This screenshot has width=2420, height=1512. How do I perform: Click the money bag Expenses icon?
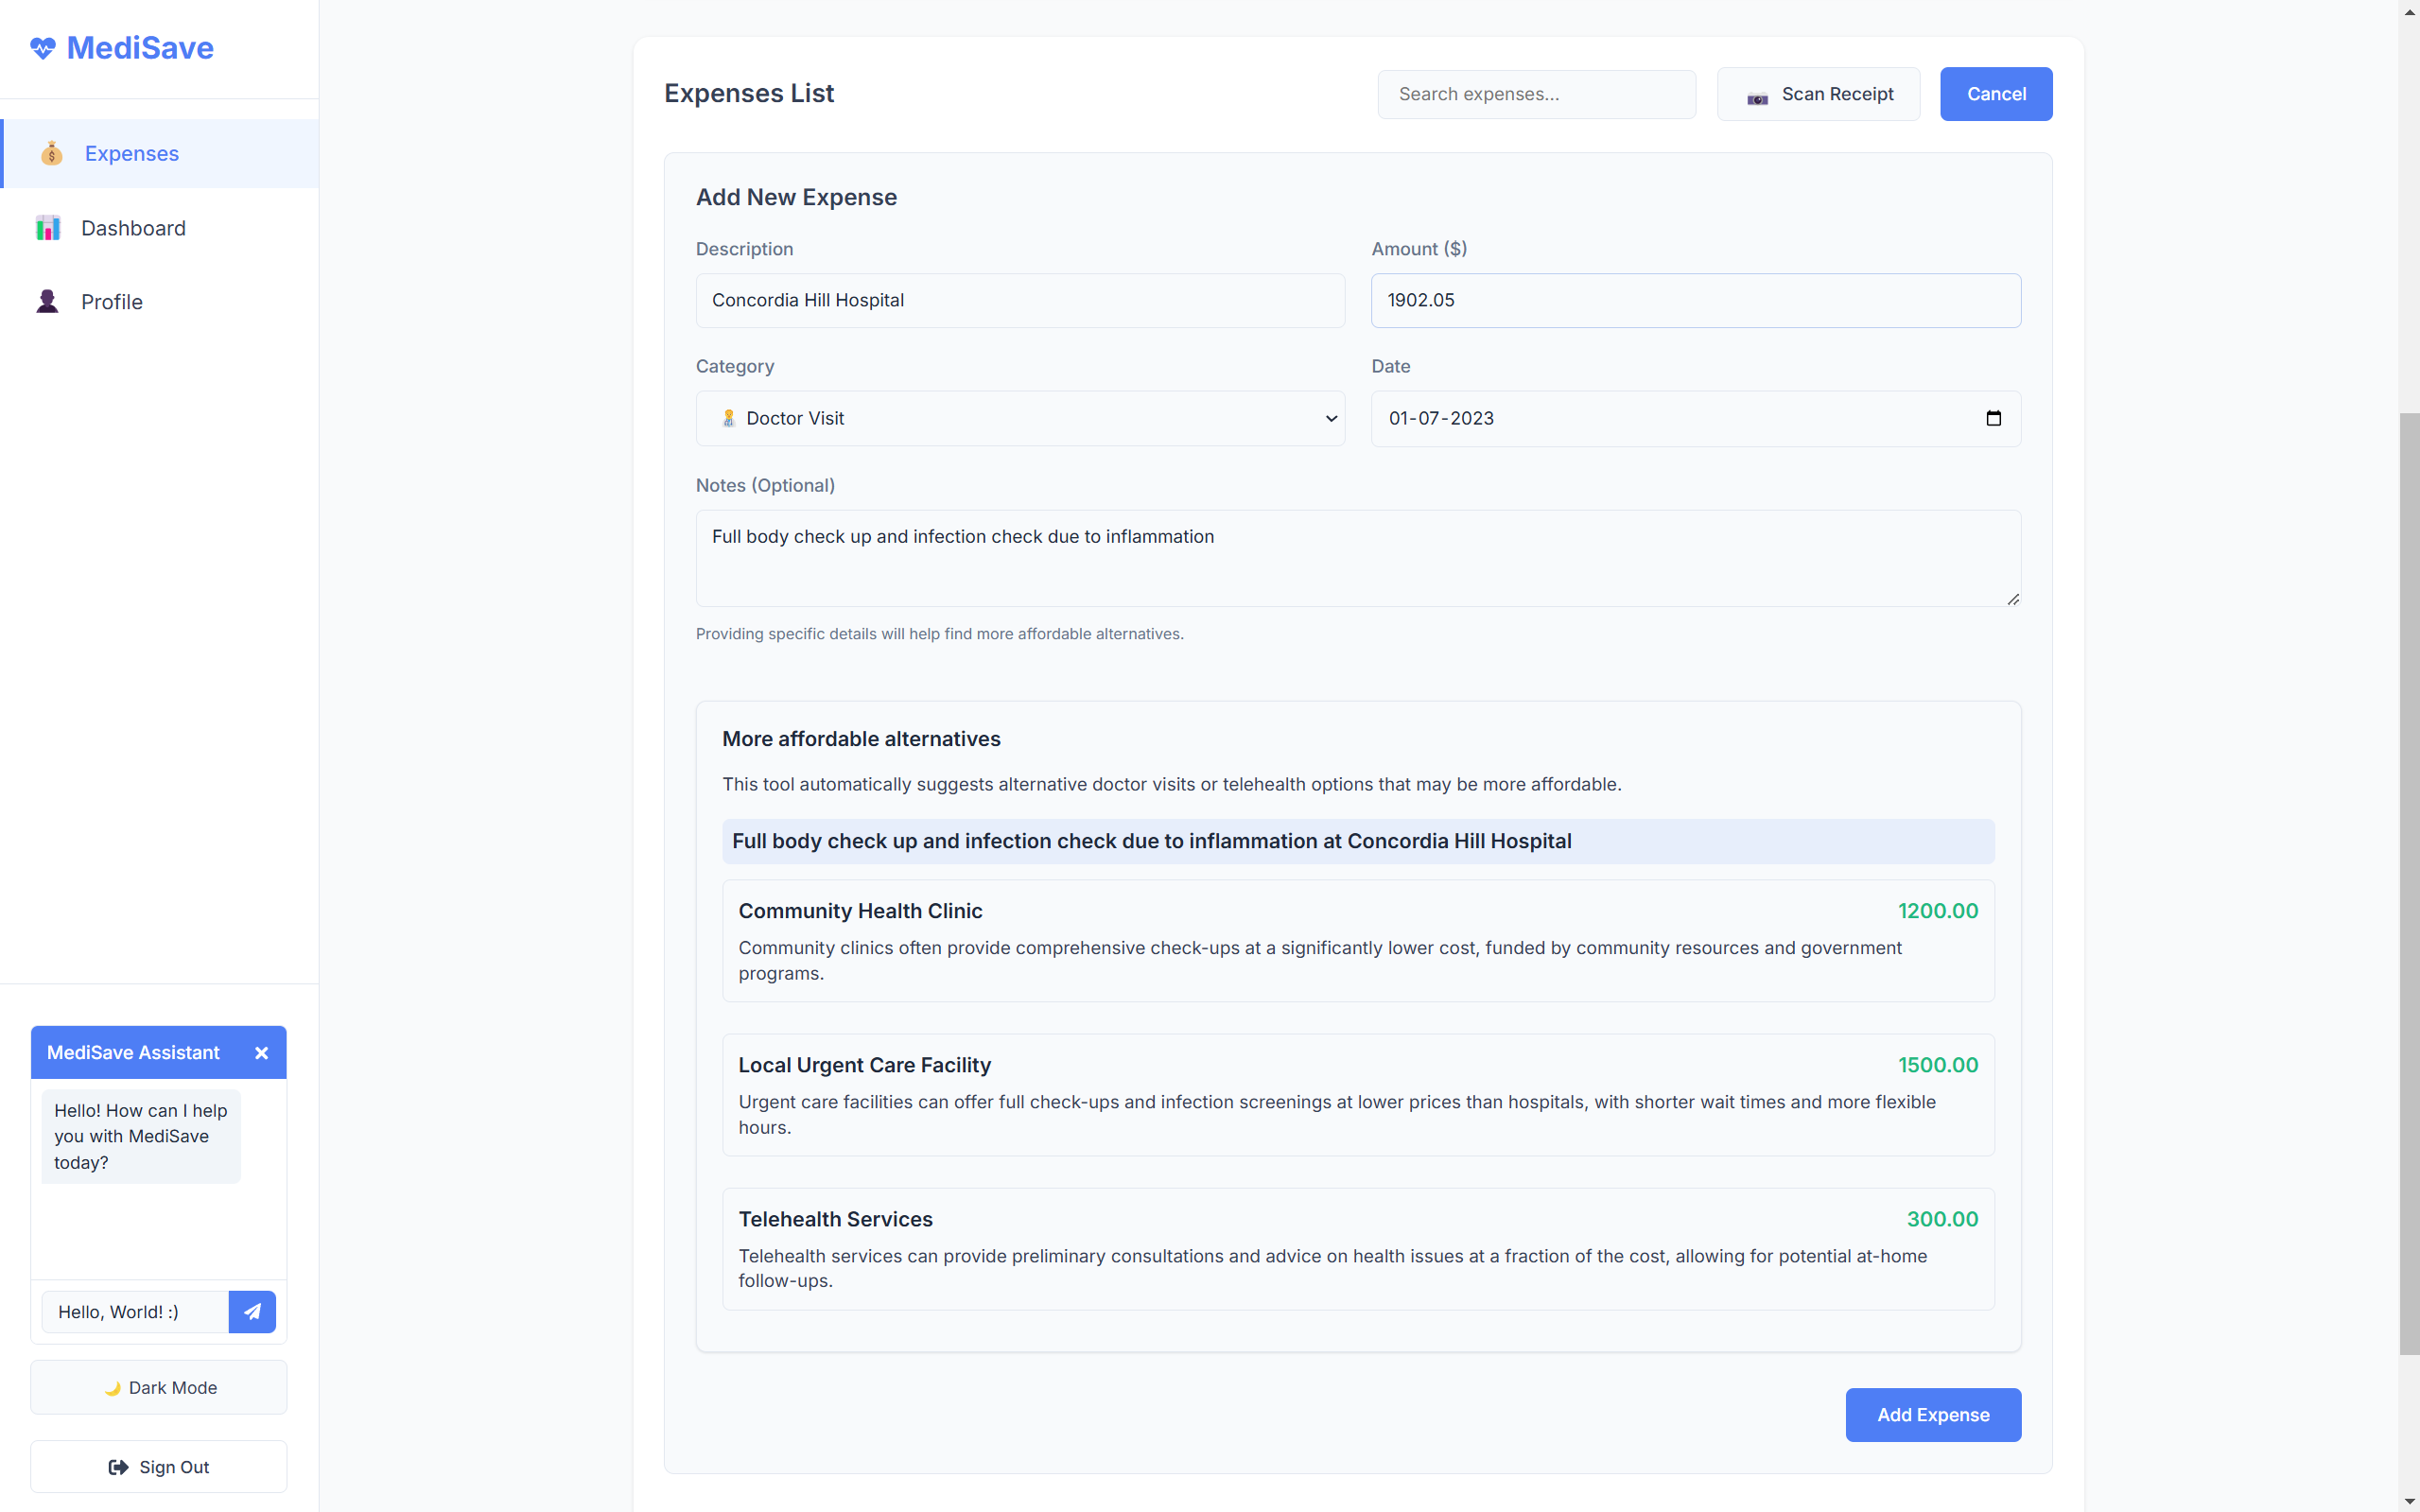pos(51,154)
